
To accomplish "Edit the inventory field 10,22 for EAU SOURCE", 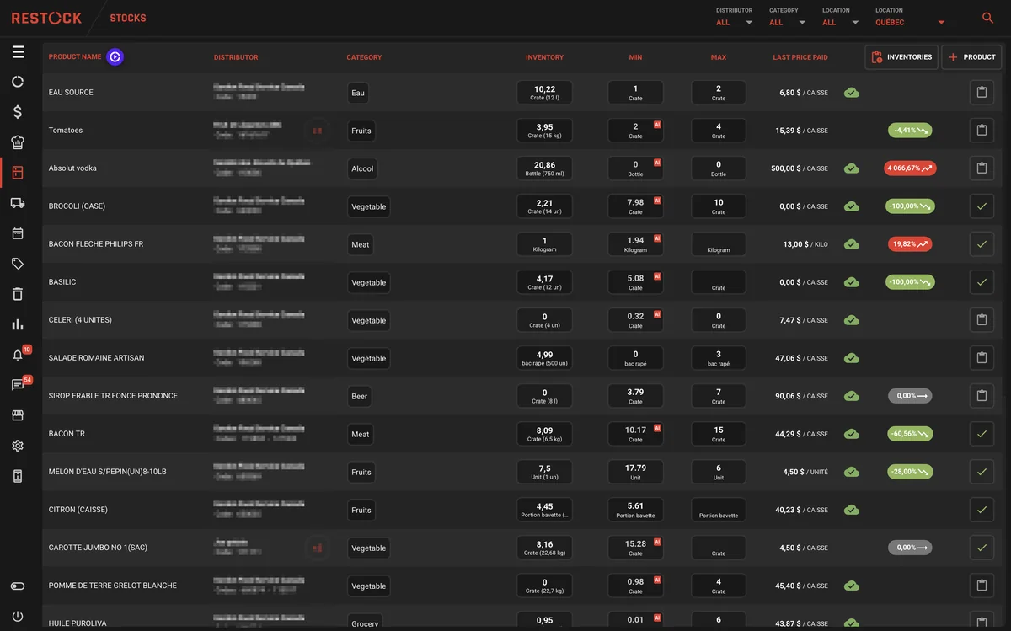I will point(544,93).
